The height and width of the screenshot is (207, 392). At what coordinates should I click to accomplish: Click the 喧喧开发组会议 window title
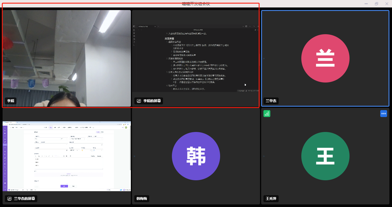(196, 4)
